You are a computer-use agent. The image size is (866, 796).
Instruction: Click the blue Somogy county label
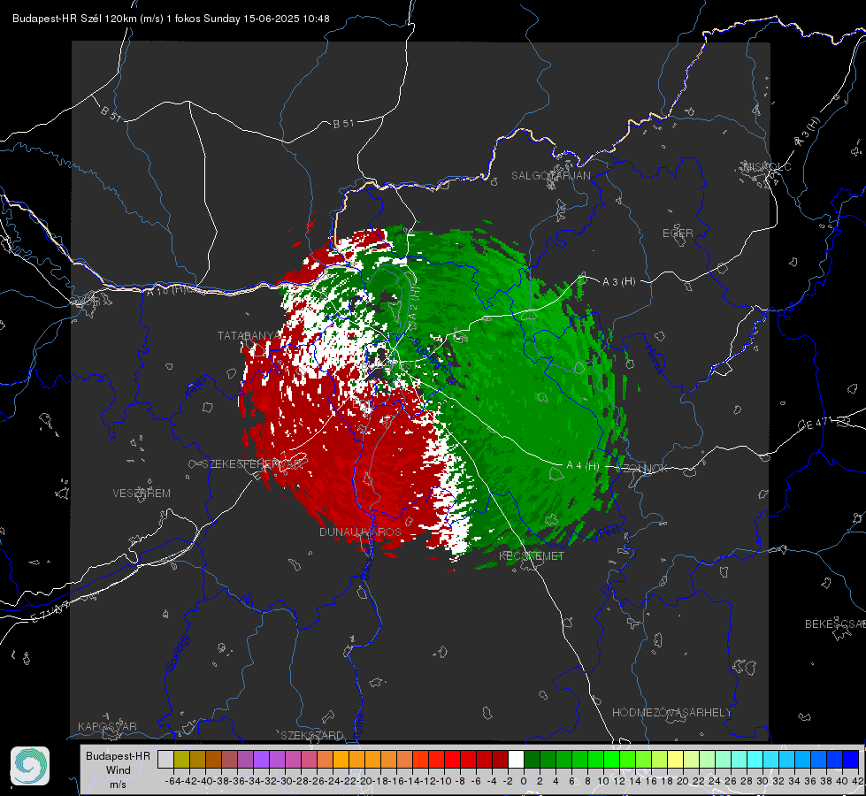[177, 653]
